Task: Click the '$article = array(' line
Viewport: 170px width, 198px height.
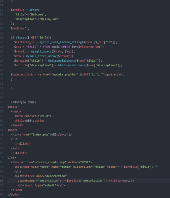Action: (25, 10)
